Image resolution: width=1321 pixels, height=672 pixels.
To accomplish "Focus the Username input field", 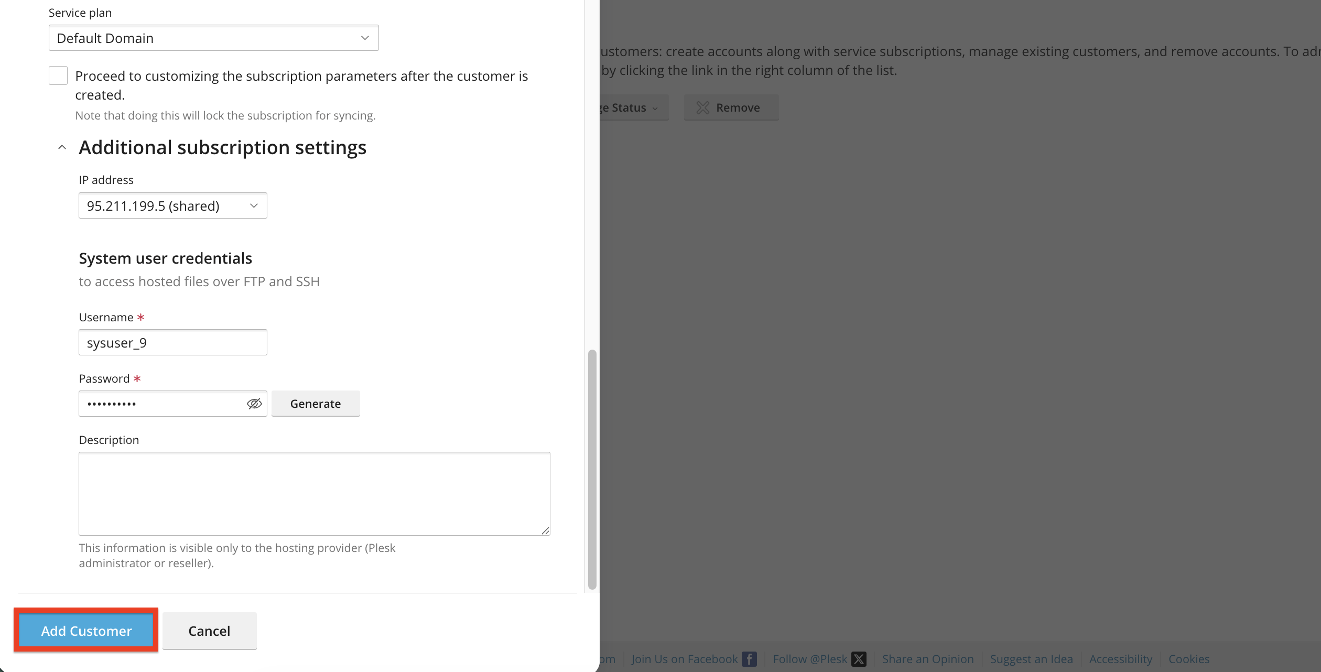I will (x=173, y=342).
